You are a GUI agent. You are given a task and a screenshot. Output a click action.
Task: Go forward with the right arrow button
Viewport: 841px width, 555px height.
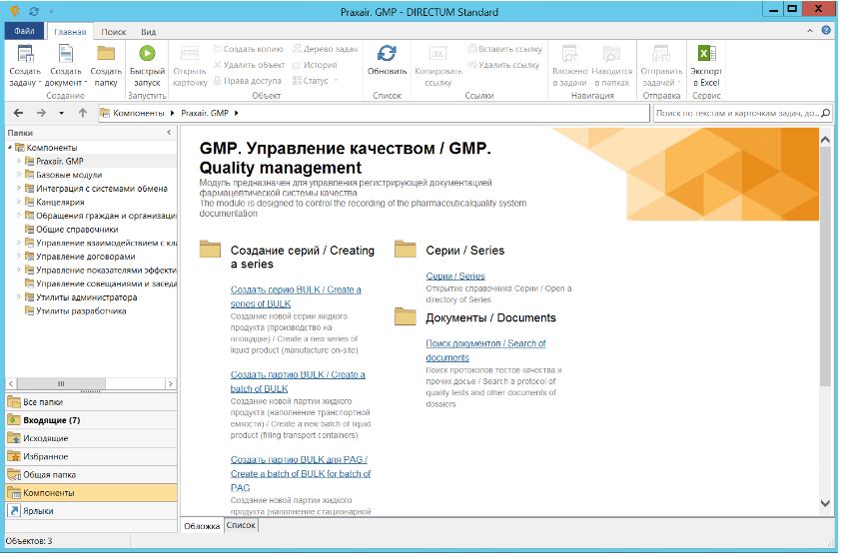coord(41,113)
